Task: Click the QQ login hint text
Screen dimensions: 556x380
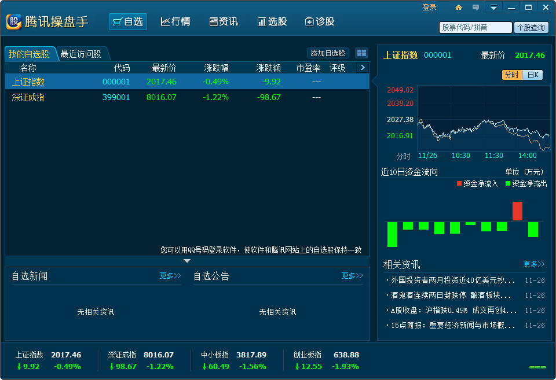Action: [261, 250]
